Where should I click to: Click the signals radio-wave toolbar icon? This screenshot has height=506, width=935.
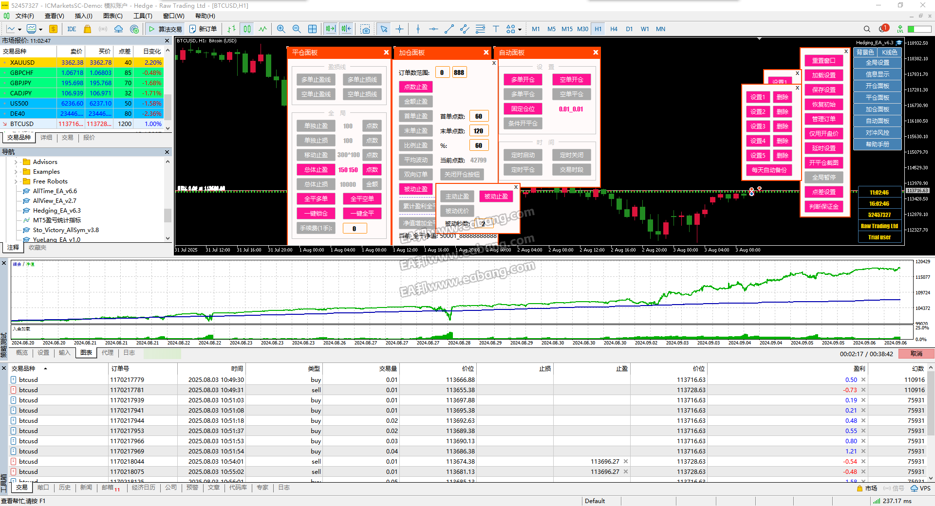[x=103, y=29]
